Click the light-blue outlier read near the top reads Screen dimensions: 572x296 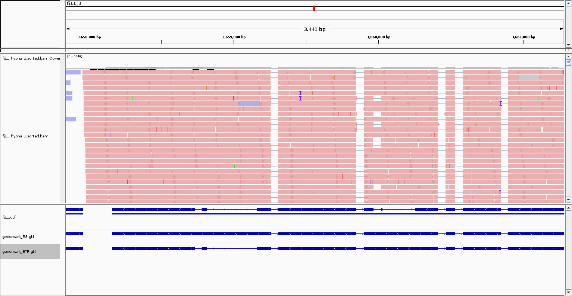pos(249,103)
